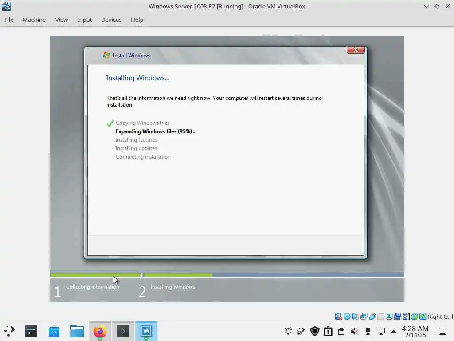This screenshot has height=341, width=454.
Task: Open the Devices menu
Action: [111, 20]
